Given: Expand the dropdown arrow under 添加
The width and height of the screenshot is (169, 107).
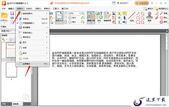Looking at the screenshot, I should tap(99, 23).
